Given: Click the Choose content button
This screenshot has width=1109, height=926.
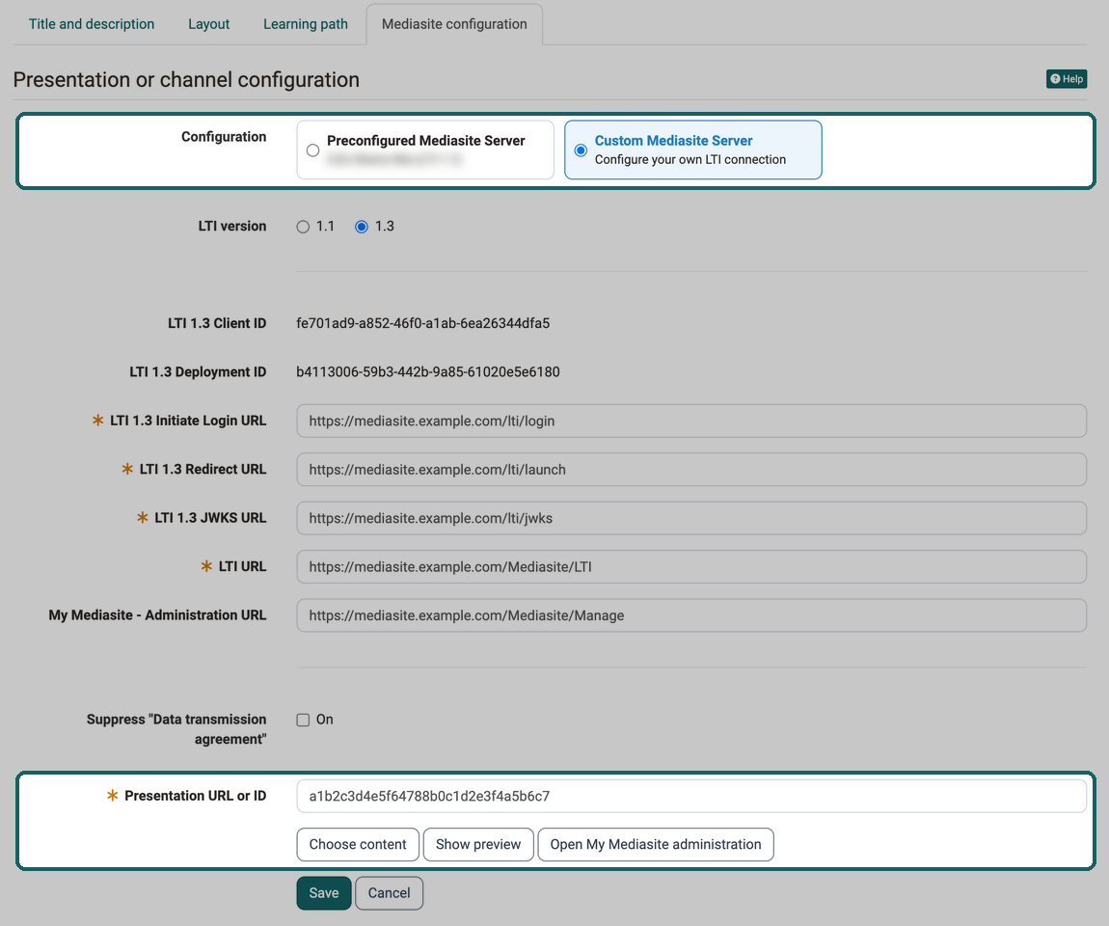Looking at the screenshot, I should [x=358, y=845].
